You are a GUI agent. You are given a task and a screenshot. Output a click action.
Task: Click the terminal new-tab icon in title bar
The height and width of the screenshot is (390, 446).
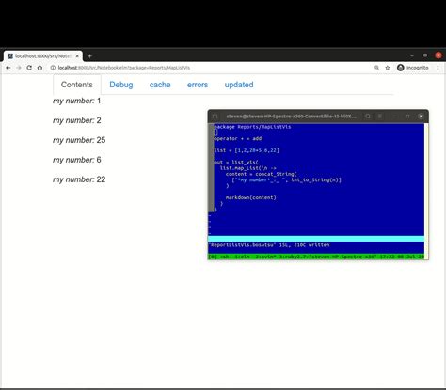215,117
